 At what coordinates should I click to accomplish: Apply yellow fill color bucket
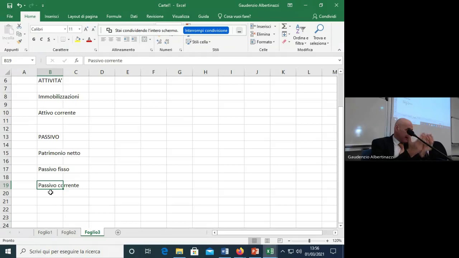pos(78,39)
